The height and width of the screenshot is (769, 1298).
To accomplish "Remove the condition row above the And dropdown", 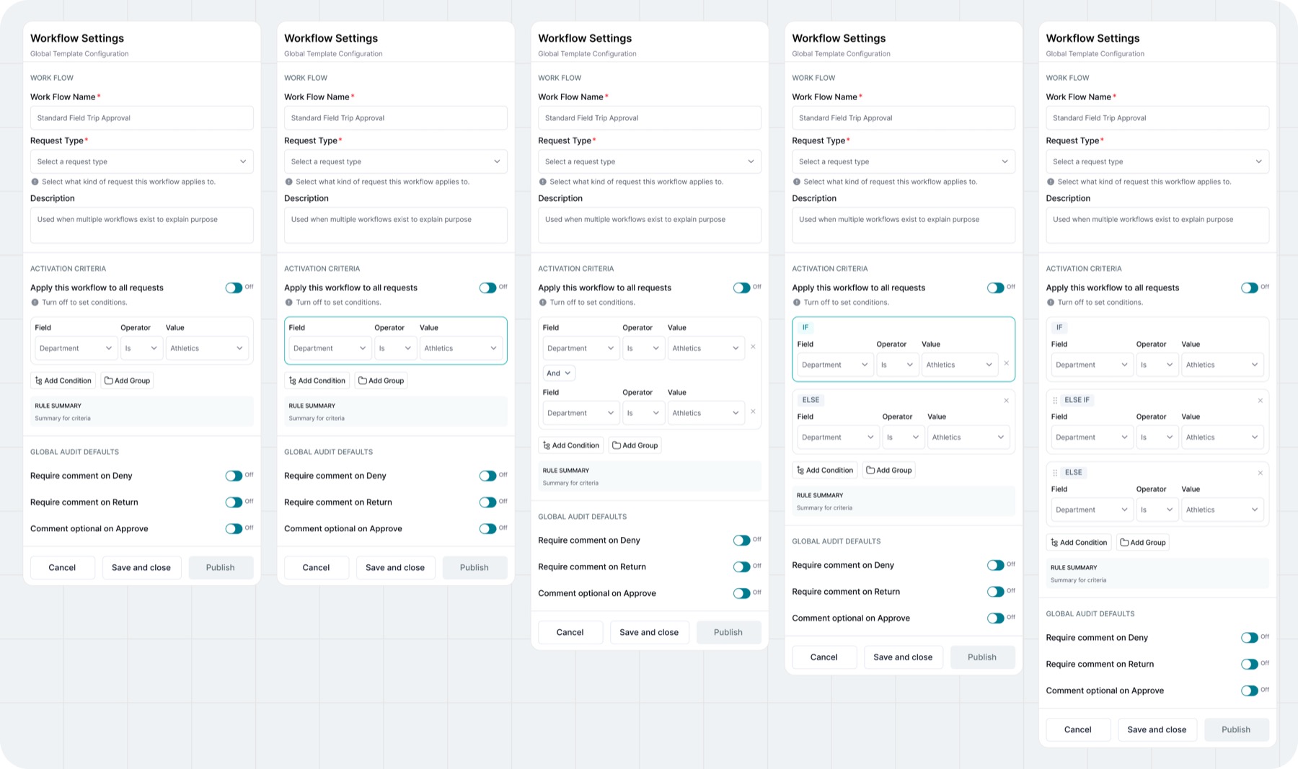I will point(753,347).
